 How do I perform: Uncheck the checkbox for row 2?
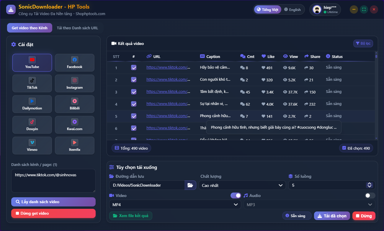tap(134, 80)
